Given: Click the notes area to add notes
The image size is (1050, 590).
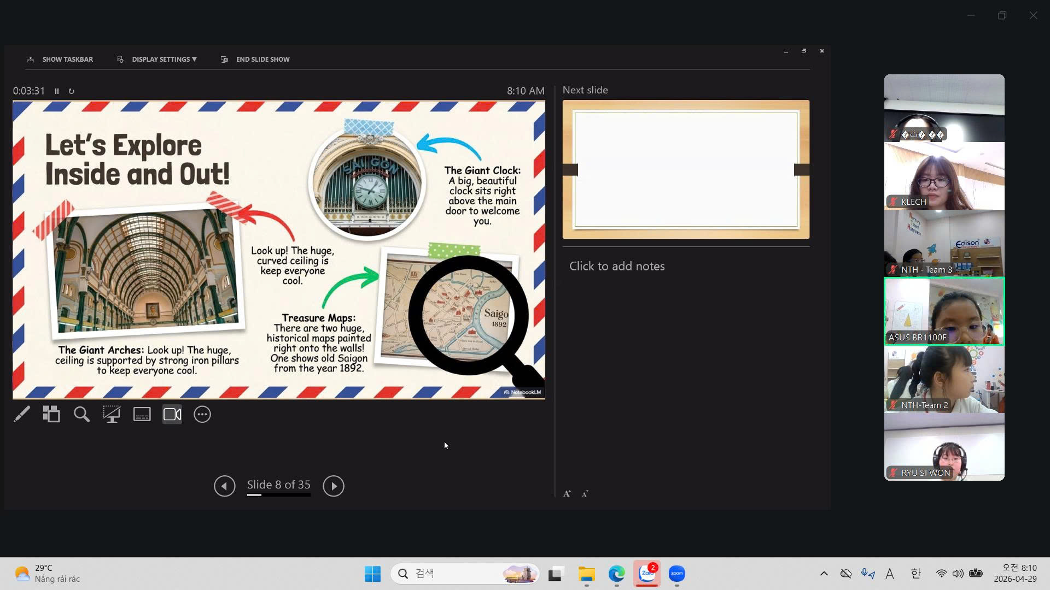Looking at the screenshot, I should tap(617, 266).
